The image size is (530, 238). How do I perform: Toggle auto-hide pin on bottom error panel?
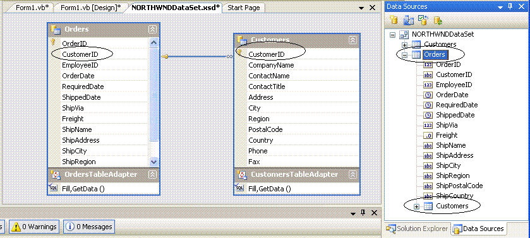pos(363,213)
